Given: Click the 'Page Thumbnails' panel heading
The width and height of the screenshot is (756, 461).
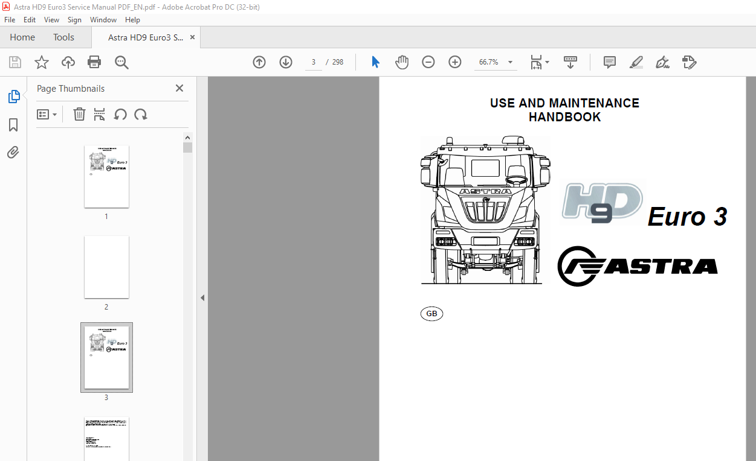Looking at the screenshot, I should tap(71, 88).
